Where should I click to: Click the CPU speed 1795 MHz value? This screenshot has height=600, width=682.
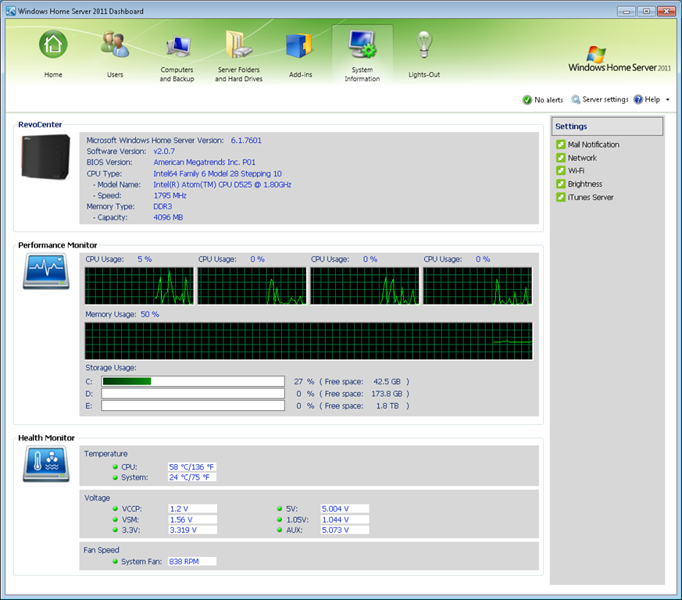(x=170, y=195)
